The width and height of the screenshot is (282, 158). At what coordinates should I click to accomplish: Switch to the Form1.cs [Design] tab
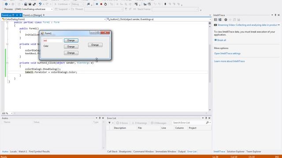tap(33, 15)
